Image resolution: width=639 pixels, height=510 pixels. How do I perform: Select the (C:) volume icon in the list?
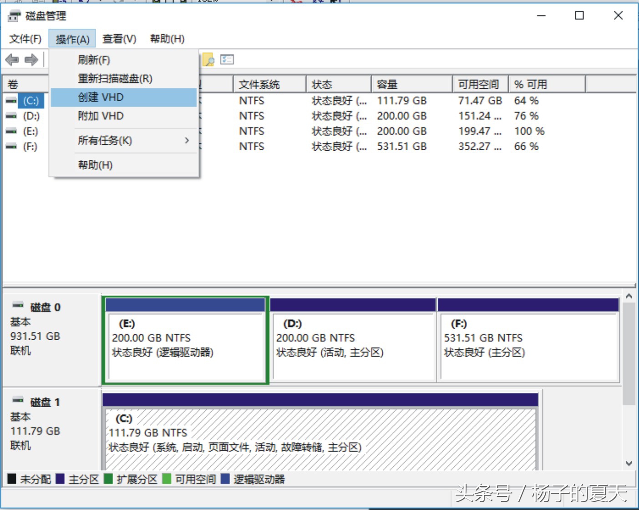pos(12,101)
